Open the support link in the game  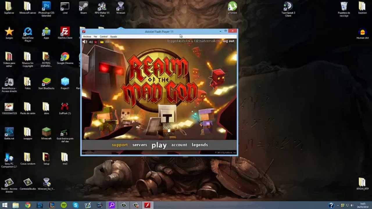coord(120,145)
